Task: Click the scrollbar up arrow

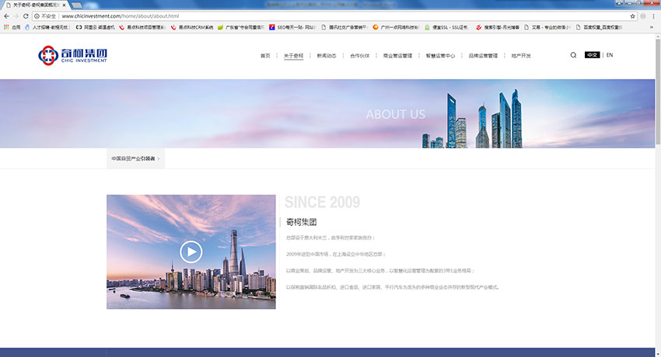Action: tap(658, 36)
